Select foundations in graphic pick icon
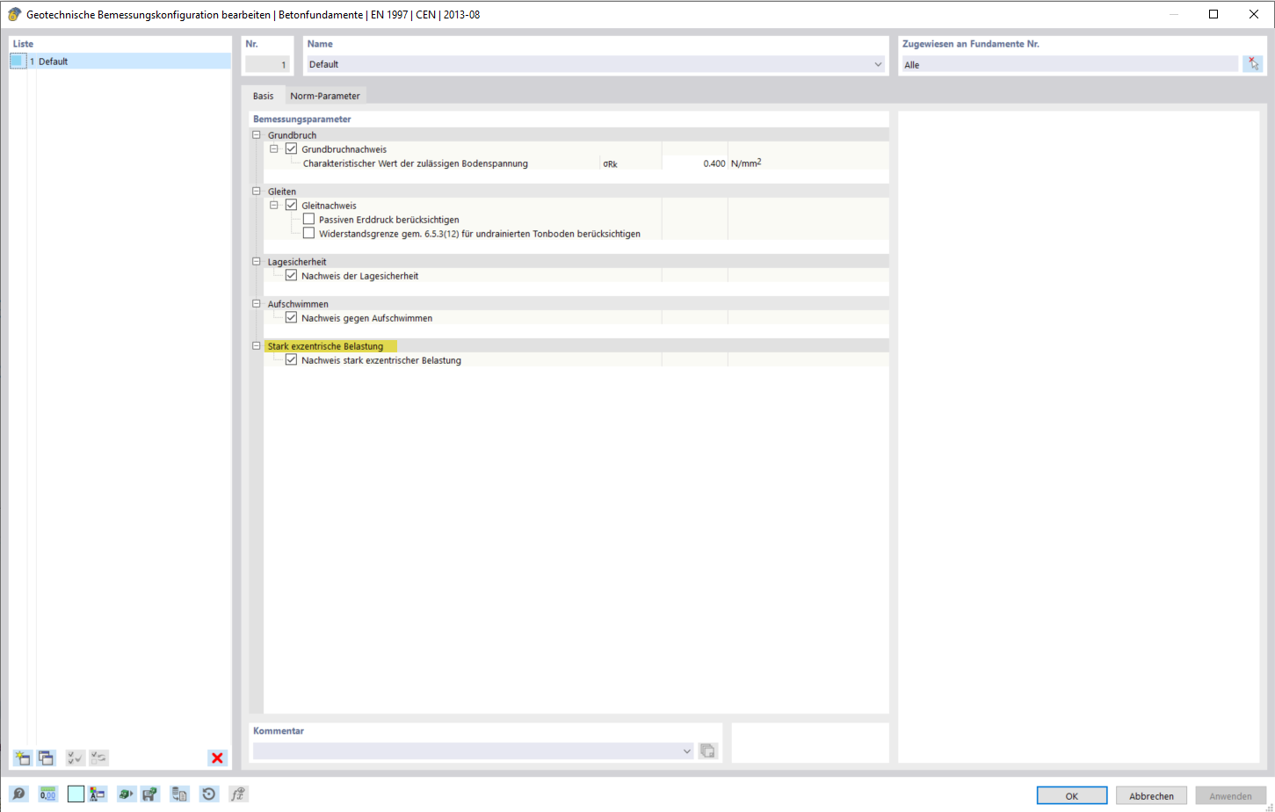 [1253, 64]
